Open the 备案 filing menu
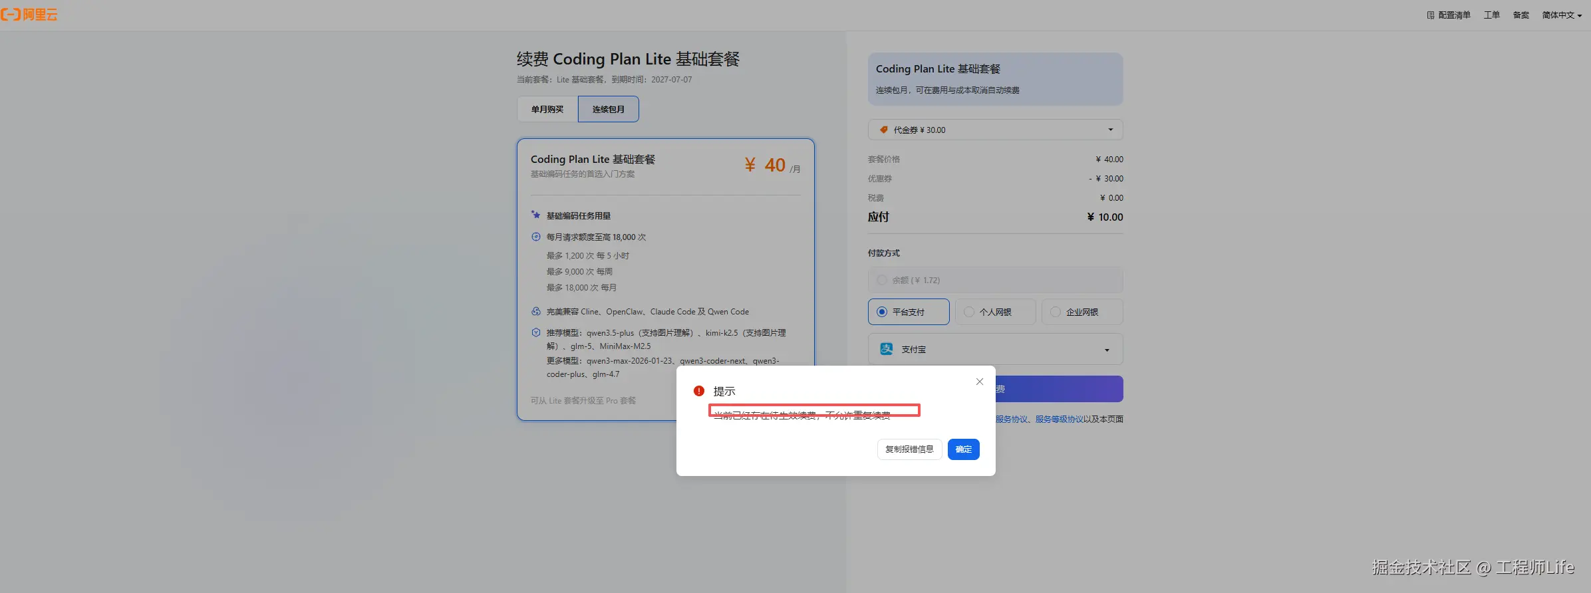Screen dimensions: 1591x593 click(x=1520, y=15)
